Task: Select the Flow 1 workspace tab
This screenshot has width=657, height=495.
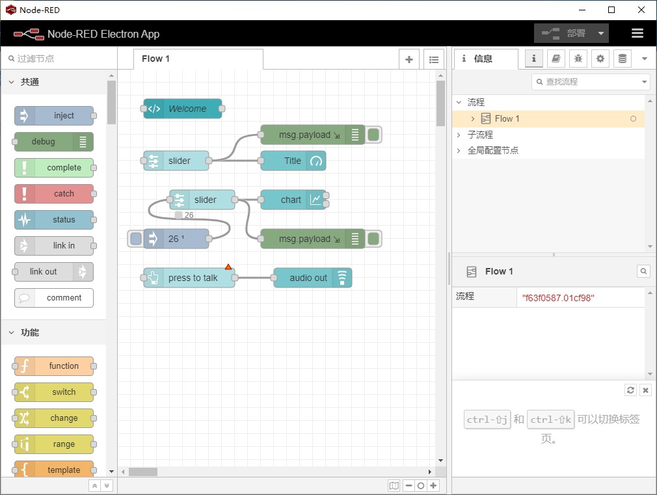Action: pyautogui.click(x=156, y=59)
